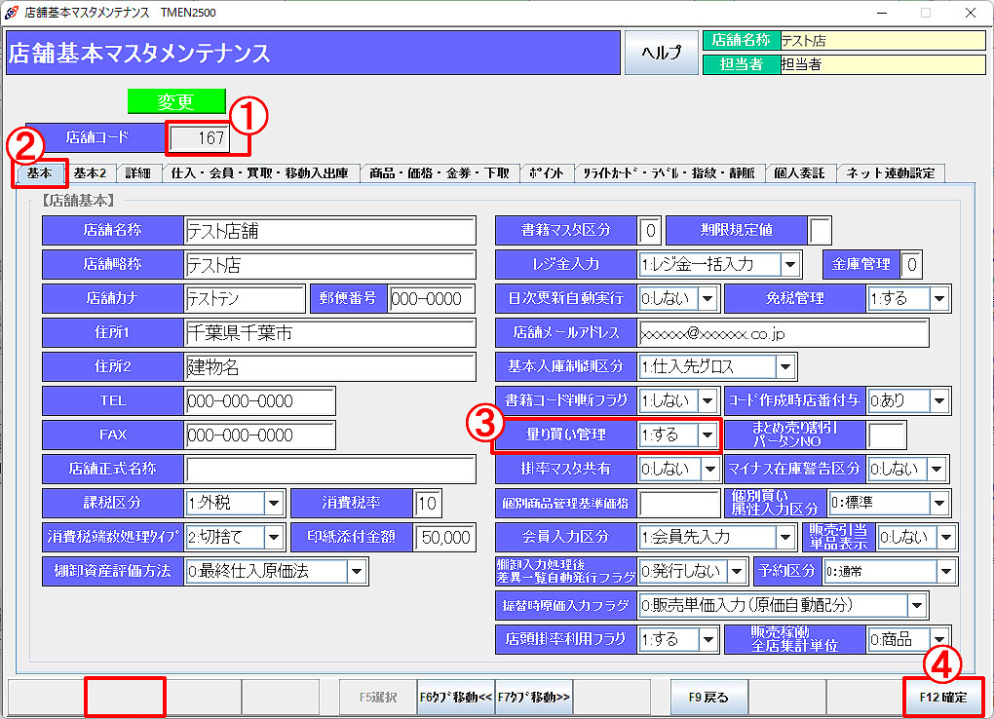
Task: Open the 棚卸資産評価方法 dropdown
Action: click(x=358, y=571)
